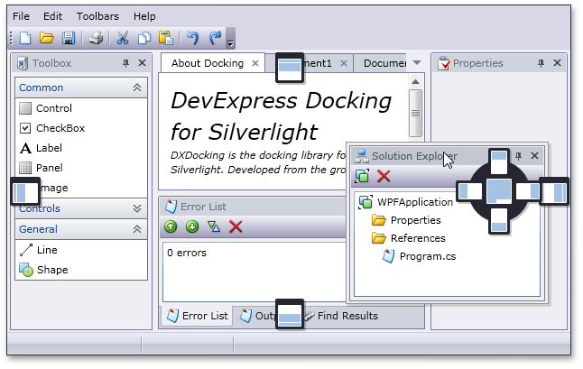Close the Document1 tab
Viewport: 583px width, 369px height.
coord(344,63)
